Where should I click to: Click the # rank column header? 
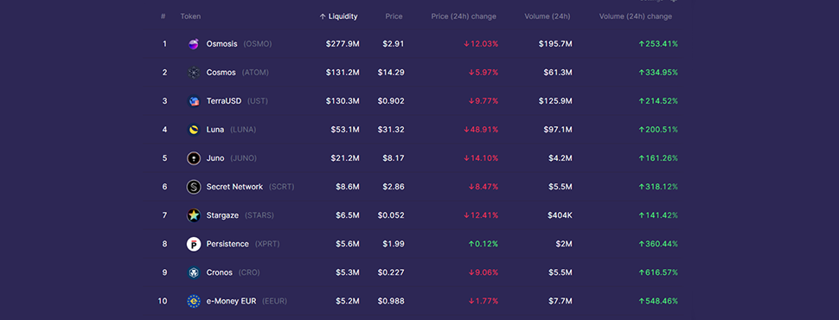click(163, 16)
